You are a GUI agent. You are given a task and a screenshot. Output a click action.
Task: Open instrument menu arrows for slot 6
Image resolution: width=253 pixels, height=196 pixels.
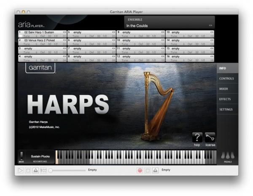[x=113, y=40]
